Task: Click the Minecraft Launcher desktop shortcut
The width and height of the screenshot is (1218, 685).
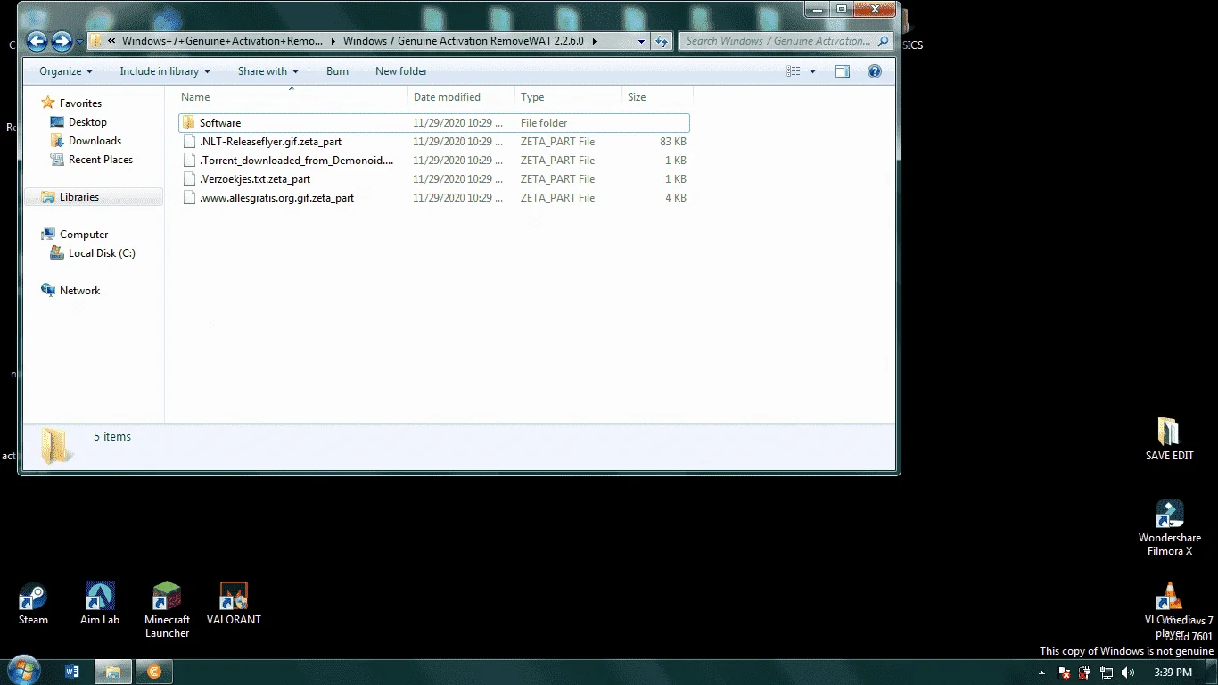Action: pyautogui.click(x=167, y=610)
